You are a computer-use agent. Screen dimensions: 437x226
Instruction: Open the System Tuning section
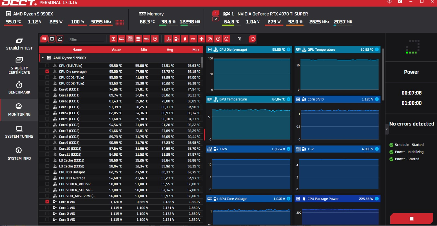click(x=19, y=132)
